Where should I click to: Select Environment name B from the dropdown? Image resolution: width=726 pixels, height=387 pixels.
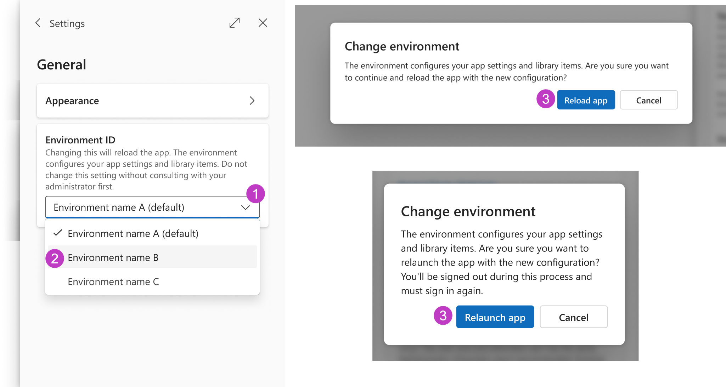pyautogui.click(x=113, y=257)
